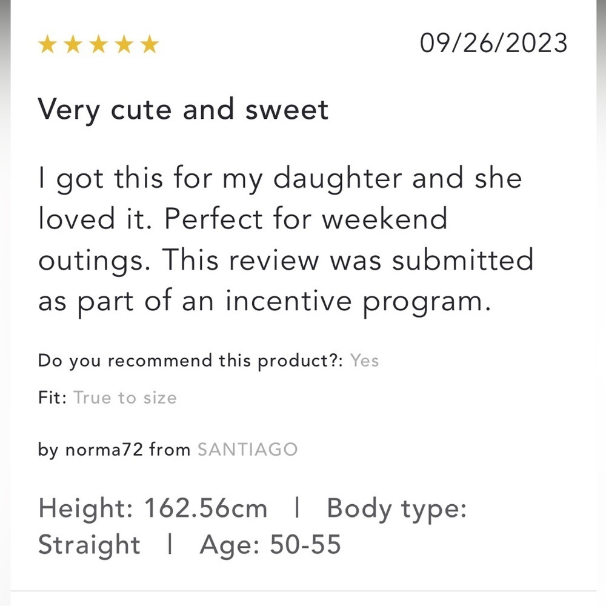Click the reviewer name norma72
606x606 pixels.
104,450
